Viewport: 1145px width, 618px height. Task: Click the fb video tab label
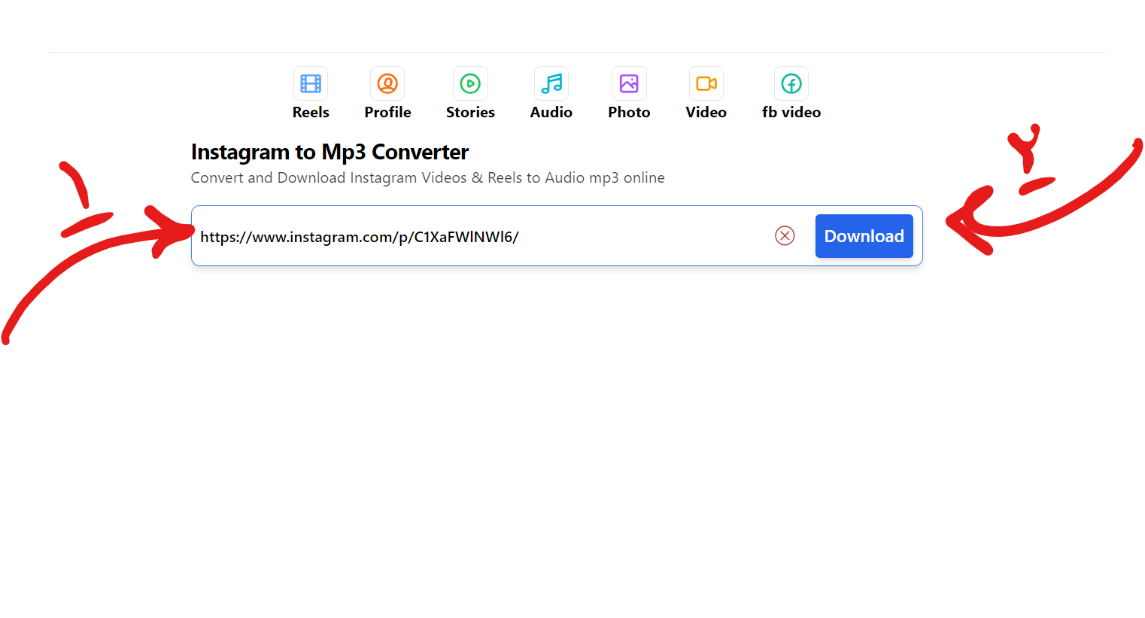pos(791,112)
